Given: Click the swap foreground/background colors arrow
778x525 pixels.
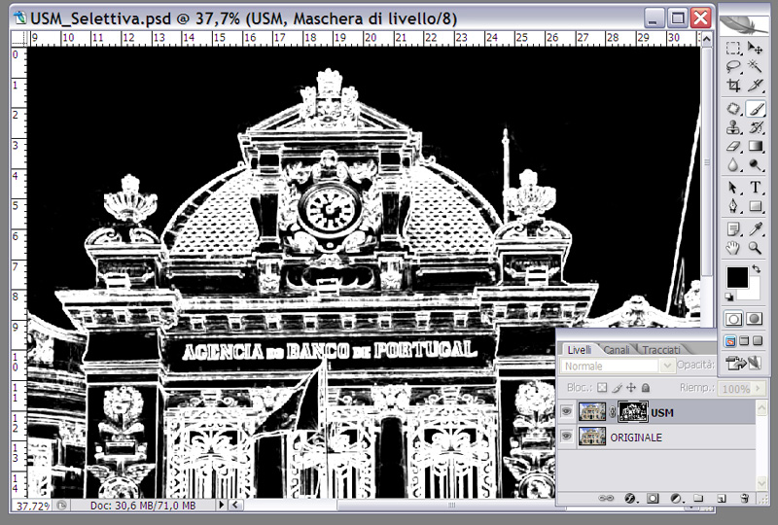Looking at the screenshot, I should [757, 267].
